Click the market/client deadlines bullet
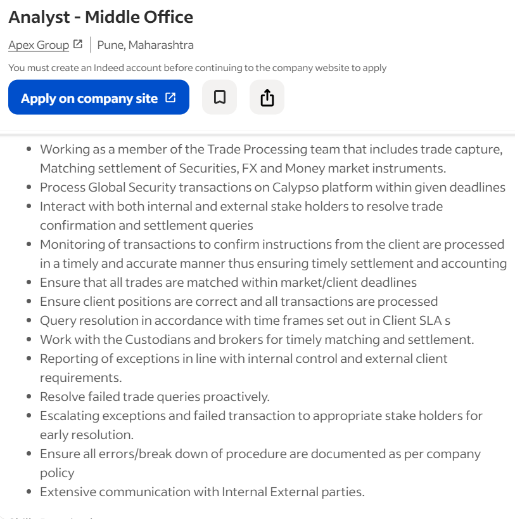 tap(228, 282)
